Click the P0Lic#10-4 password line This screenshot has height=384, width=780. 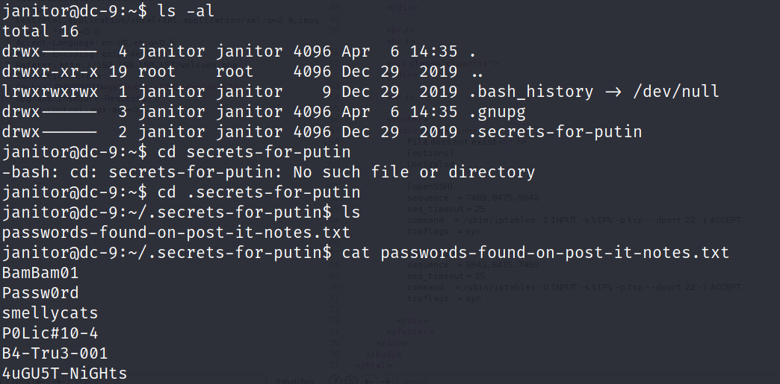(x=50, y=333)
